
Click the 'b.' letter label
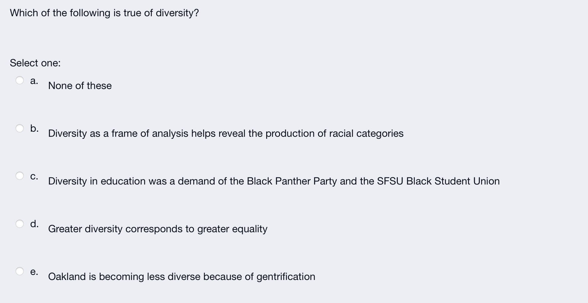pyautogui.click(x=34, y=128)
